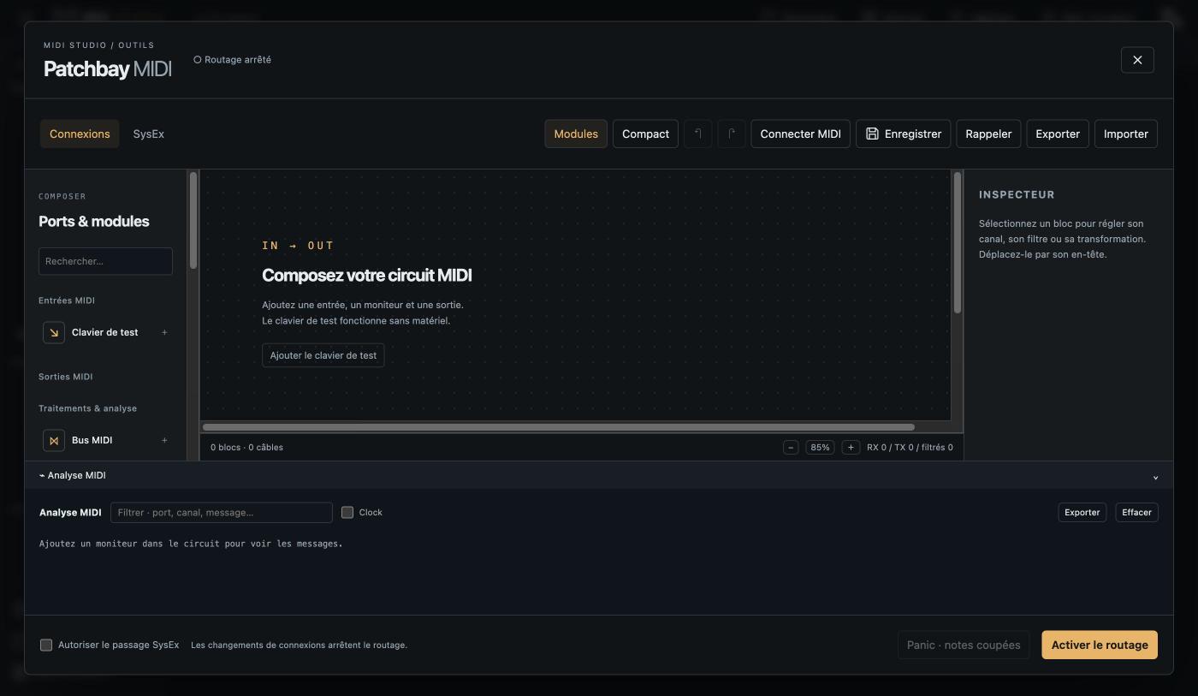The image size is (1198, 696).
Task: Click the 0 blocs · 0 câbles status
Action: tap(246, 447)
